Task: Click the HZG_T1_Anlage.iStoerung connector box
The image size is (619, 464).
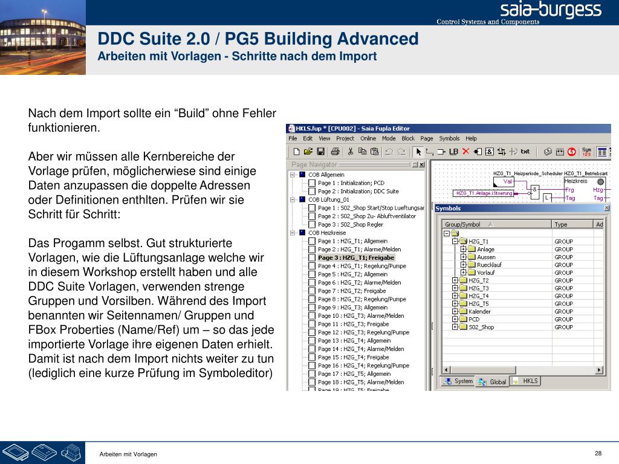Action: pyautogui.click(x=484, y=193)
